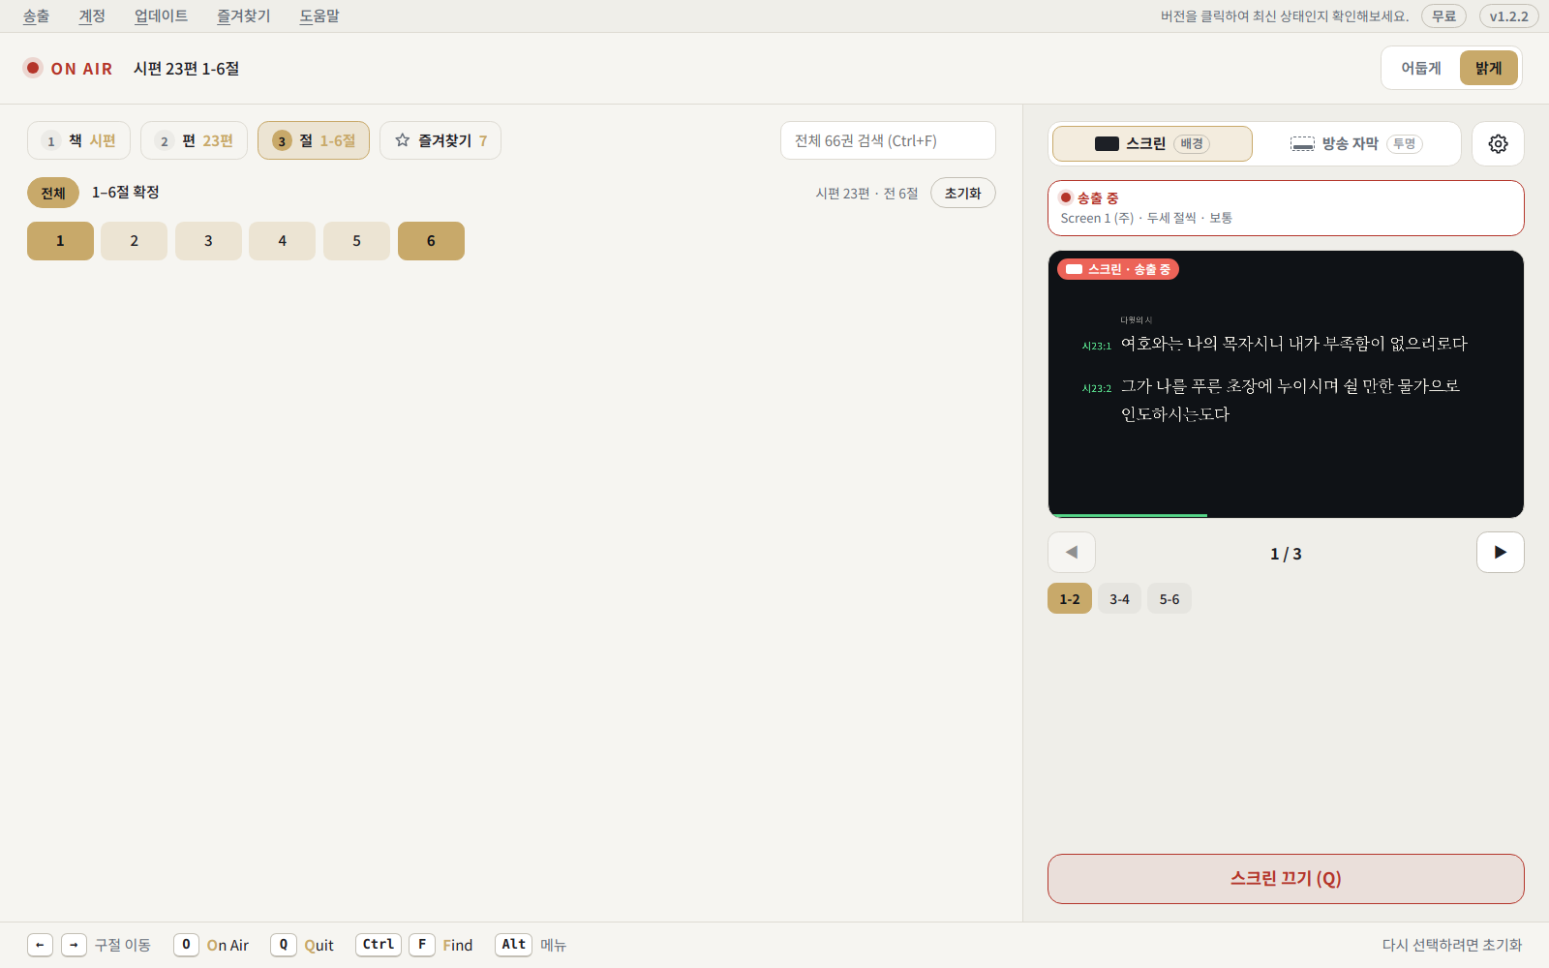Click the F Find key hint
Image resolution: width=1549 pixels, height=968 pixels.
[440, 945]
